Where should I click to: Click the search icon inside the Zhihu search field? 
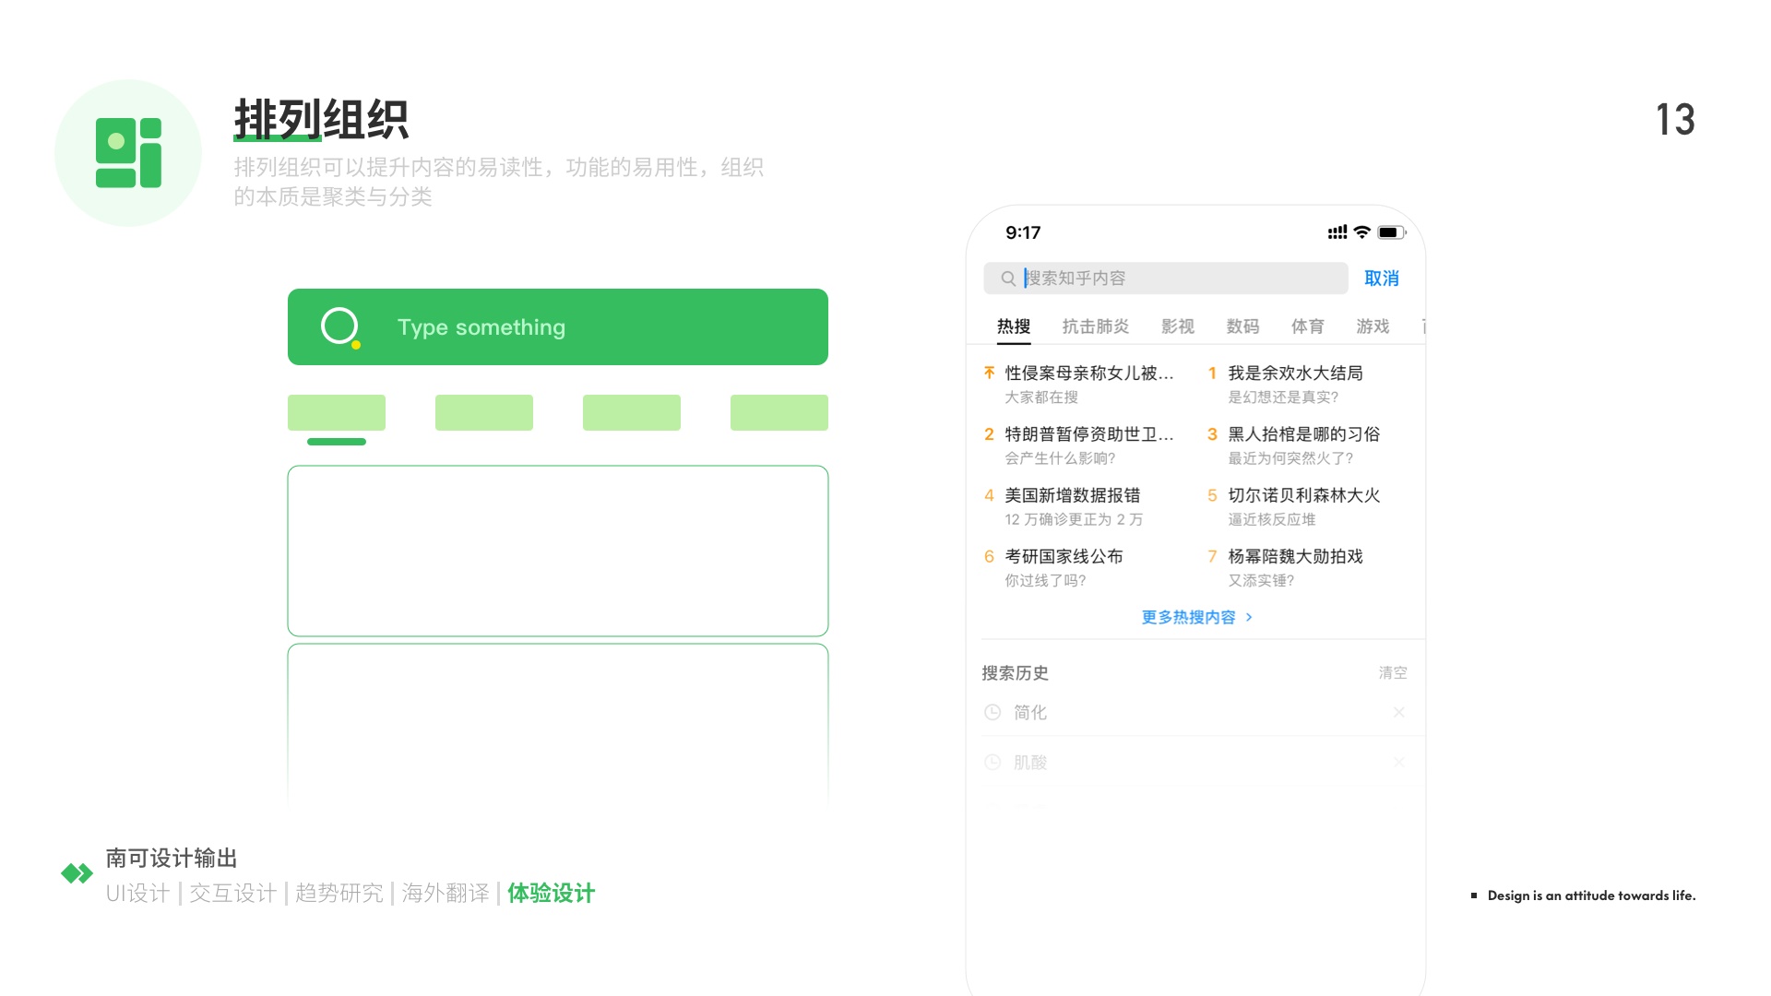click(x=1007, y=278)
